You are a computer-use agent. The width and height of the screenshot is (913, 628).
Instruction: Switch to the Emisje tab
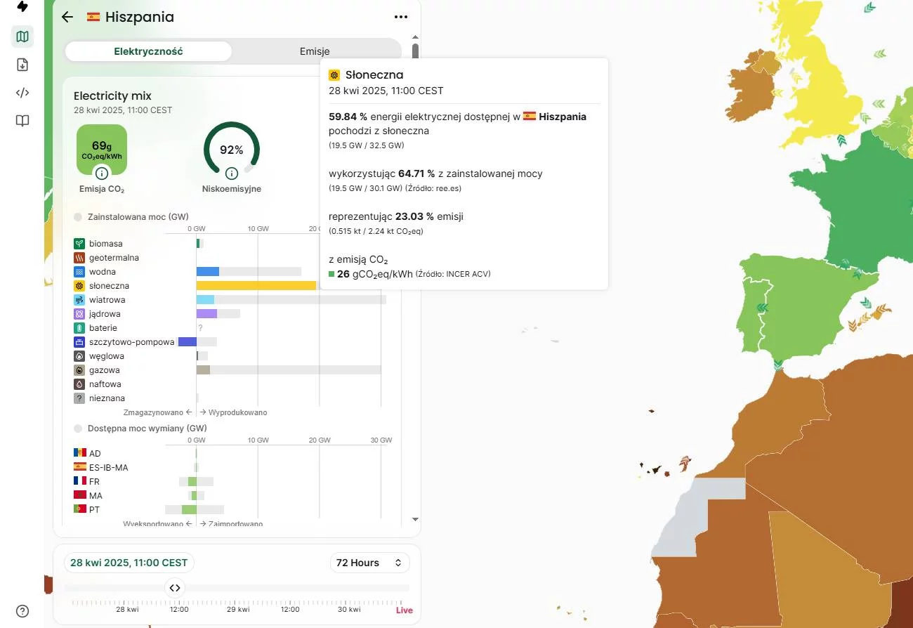[315, 51]
